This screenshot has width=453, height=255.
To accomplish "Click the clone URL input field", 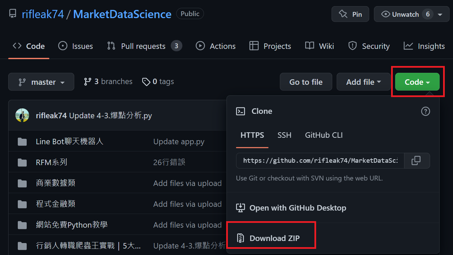I will tap(320, 161).
